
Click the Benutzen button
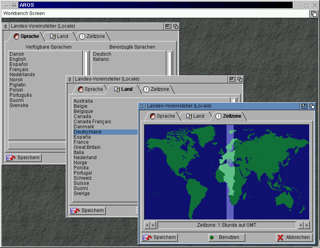[x=227, y=237]
